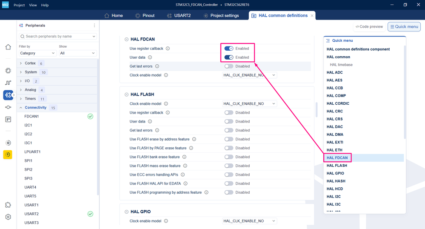Enable HAL FLASH User data toggle

click(x=229, y=121)
